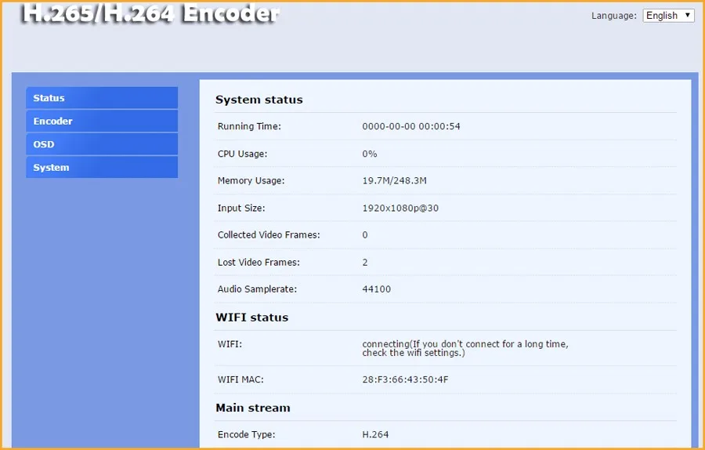Open the Status menu section
Screen dimensions: 705x450
[x=102, y=98]
